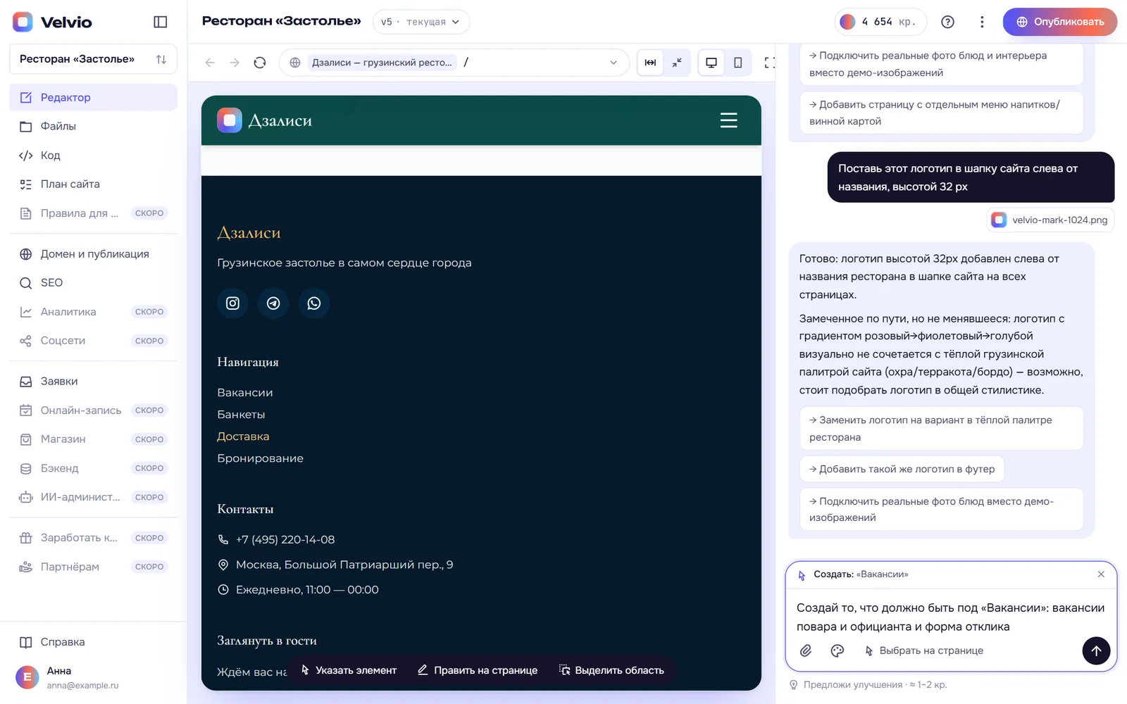This screenshot has width=1127, height=704.
Task: Switch preview to mobile view
Action: point(737,63)
